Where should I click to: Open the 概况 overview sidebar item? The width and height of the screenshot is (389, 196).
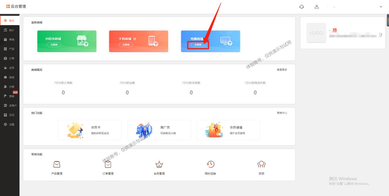[x=10, y=21]
